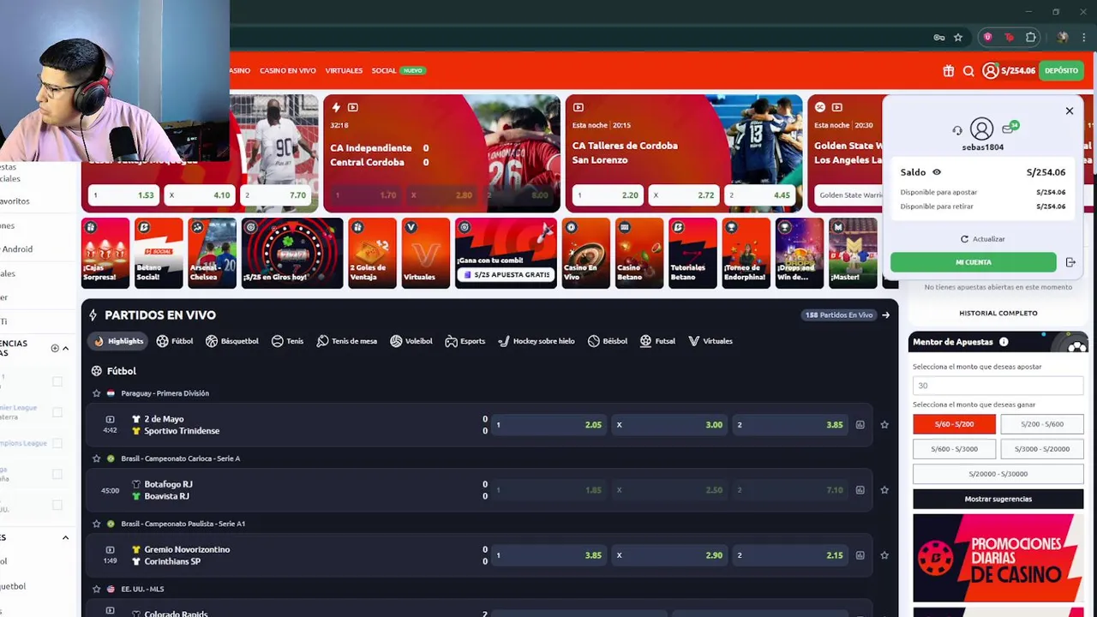
Task: Close the account dropdown panel
Action: pyautogui.click(x=1070, y=111)
